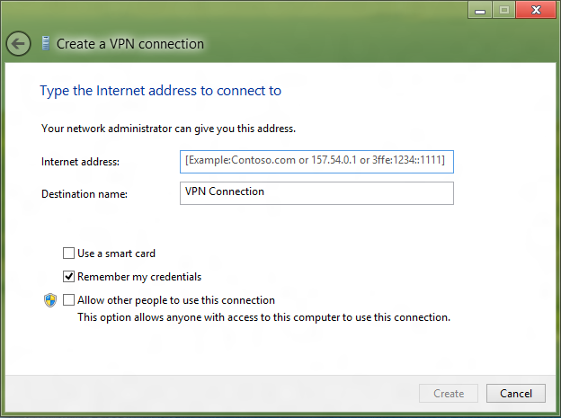This screenshot has width=561, height=418.
Task: Click inside the Destination name field
Action: [x=316, y=193]
